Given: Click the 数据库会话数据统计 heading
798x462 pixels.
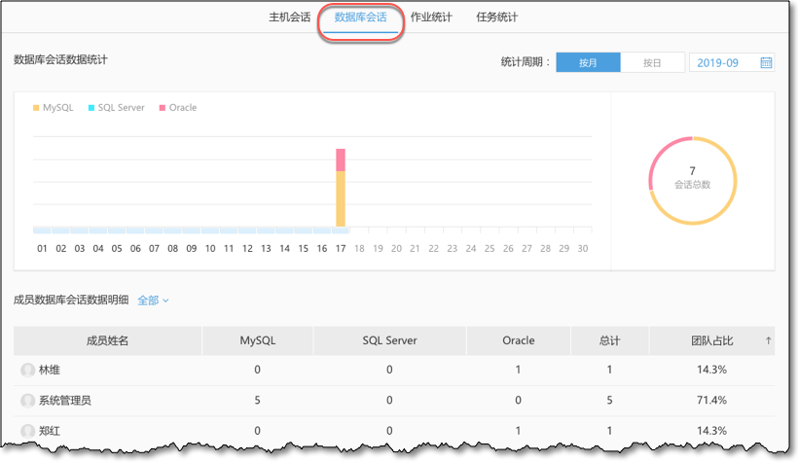Looking at the screenshot, I should point(60,59).
